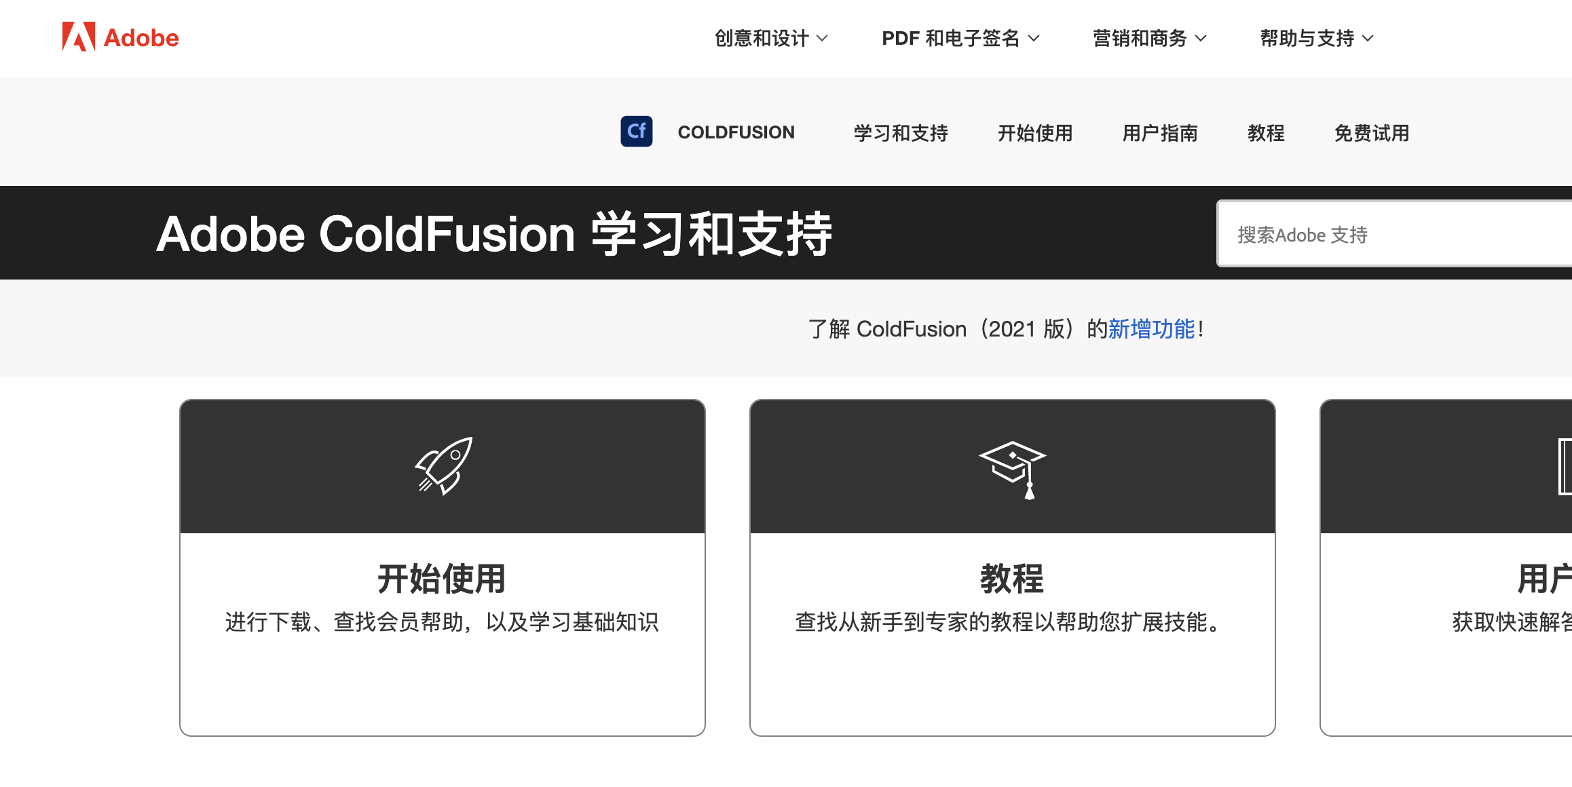Open the 用户指南 nav tab

pyautogui.click(x=1159, y=133)
